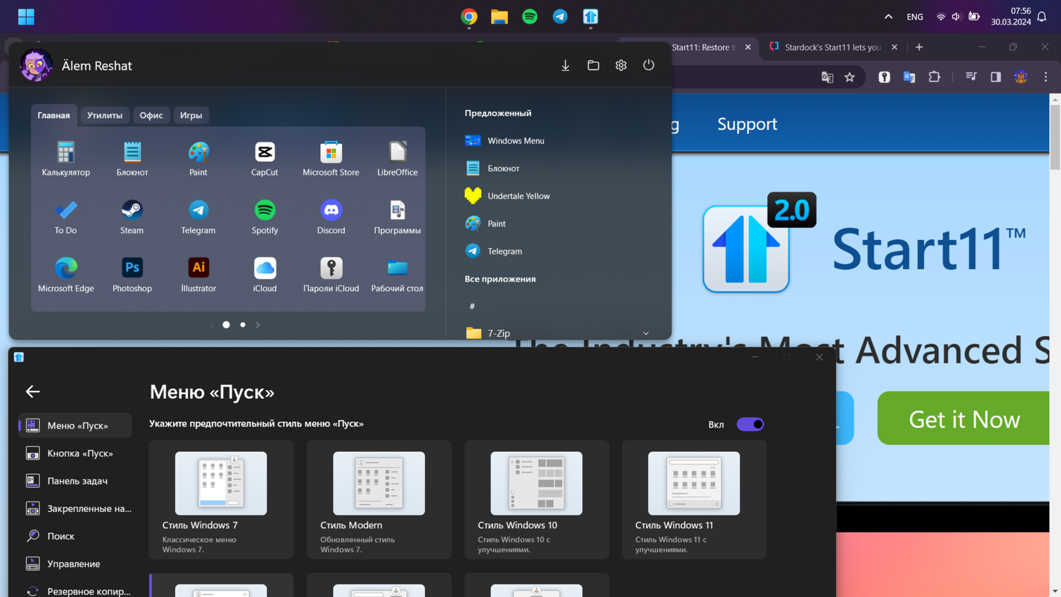Open Discord app

(331, 217)
